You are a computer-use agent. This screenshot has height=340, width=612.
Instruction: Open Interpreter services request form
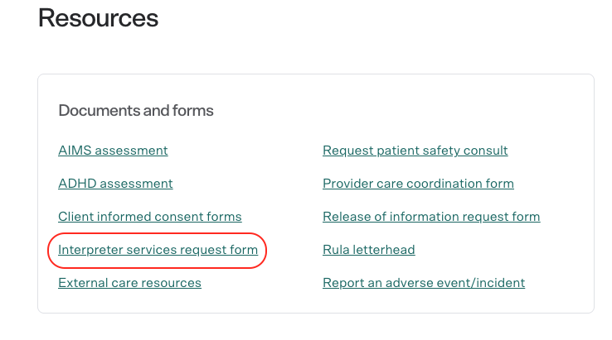pyautogui.click(x=158, y=250)
